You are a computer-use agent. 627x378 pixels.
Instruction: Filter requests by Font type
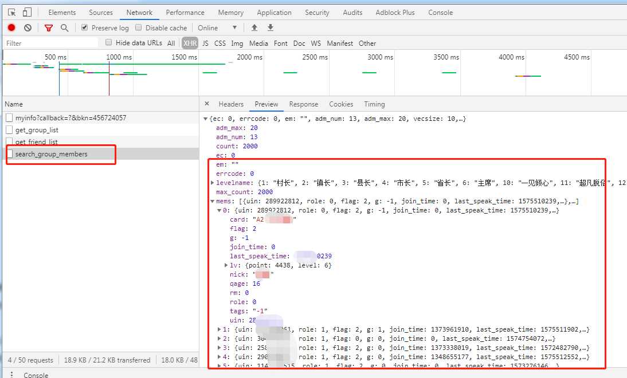[x=281, y=43]
